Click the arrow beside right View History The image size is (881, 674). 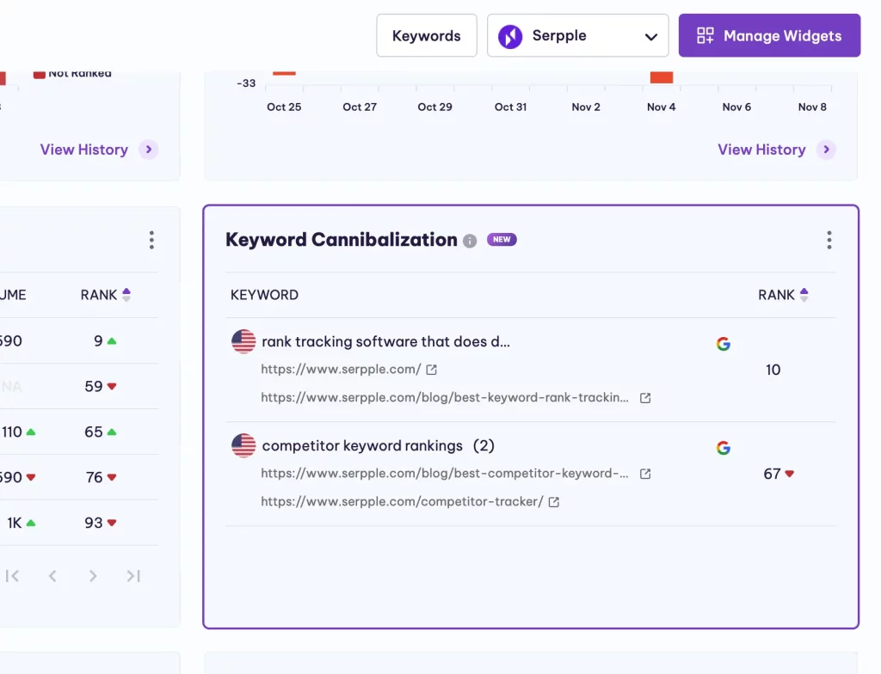(826, 150)
